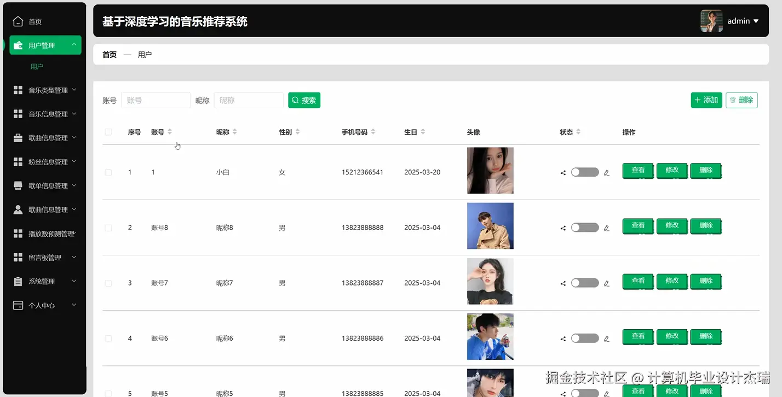The image size is (782, 397).
Task: Click 删除 for row 账号7
Action: (x=706, y=281)
